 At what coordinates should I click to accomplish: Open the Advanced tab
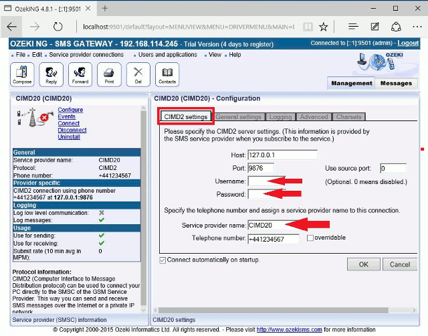pyautogui.click(x=314, y=117)
